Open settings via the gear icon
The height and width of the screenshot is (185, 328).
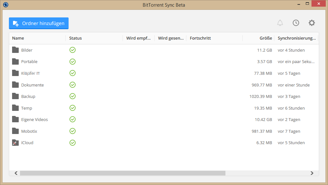[312, 23]
